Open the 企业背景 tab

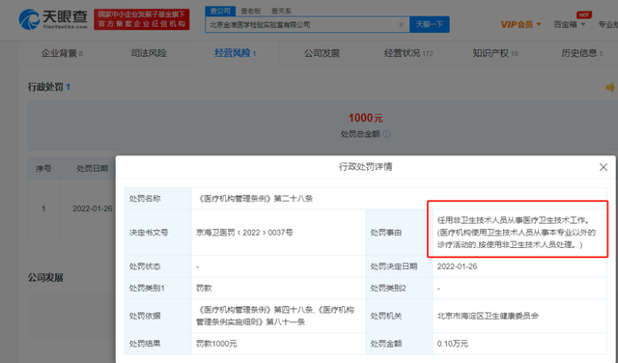(x=62, y=53)
